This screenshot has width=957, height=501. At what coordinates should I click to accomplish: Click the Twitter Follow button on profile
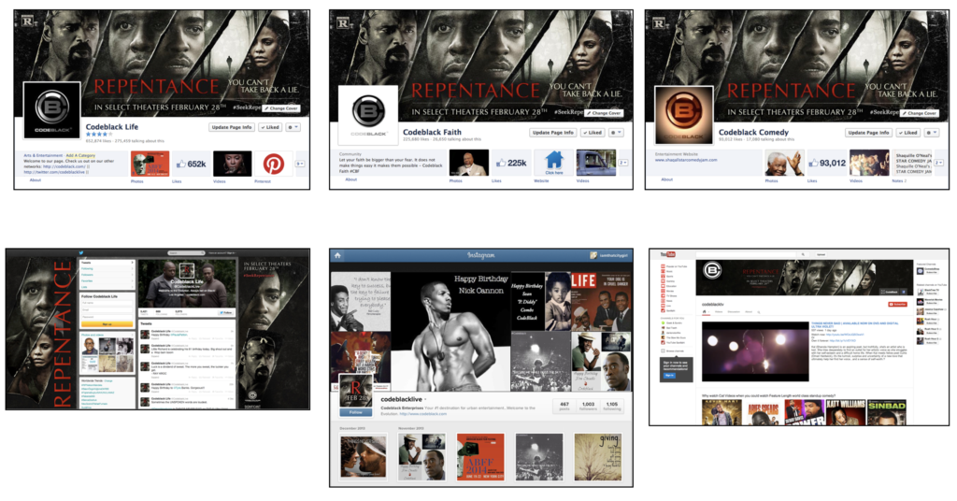click(x=226, y=312)
